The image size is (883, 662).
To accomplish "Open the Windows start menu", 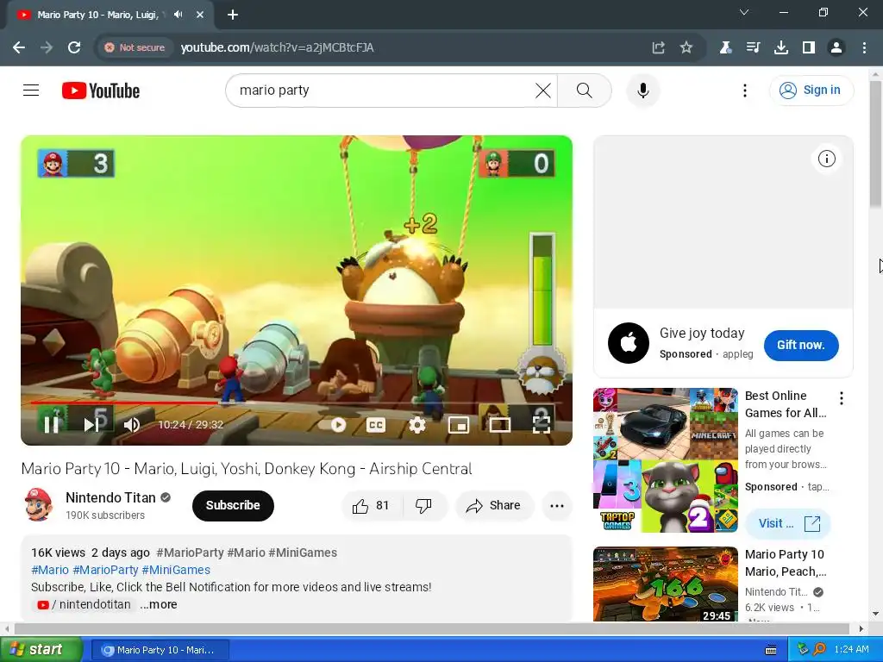I will [x=41, y=649].
